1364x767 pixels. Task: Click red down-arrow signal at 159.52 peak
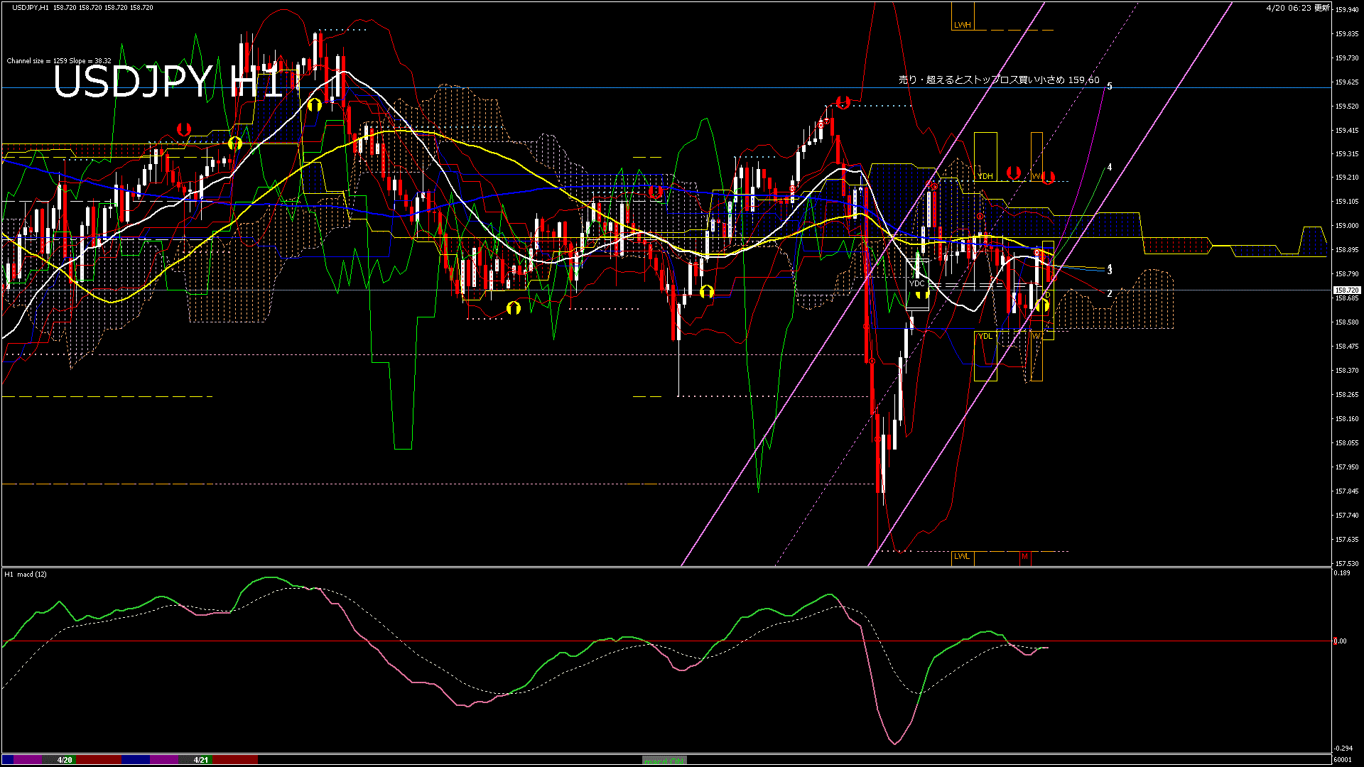[x=843, y=102]
